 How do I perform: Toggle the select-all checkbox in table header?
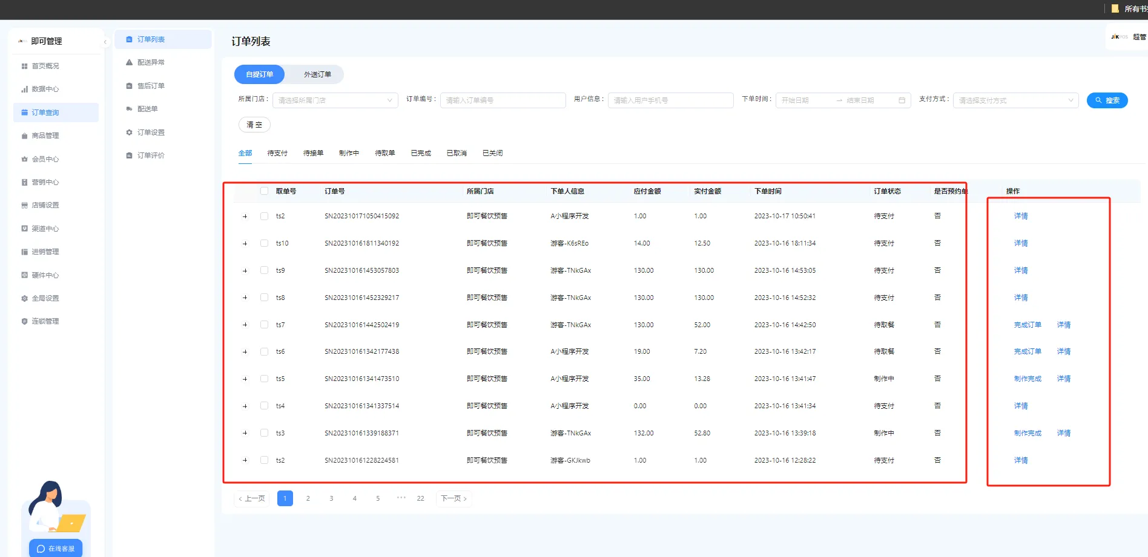264,191
